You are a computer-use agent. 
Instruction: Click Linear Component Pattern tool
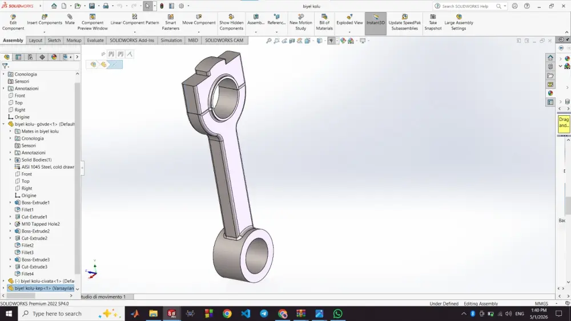(135, 19)
